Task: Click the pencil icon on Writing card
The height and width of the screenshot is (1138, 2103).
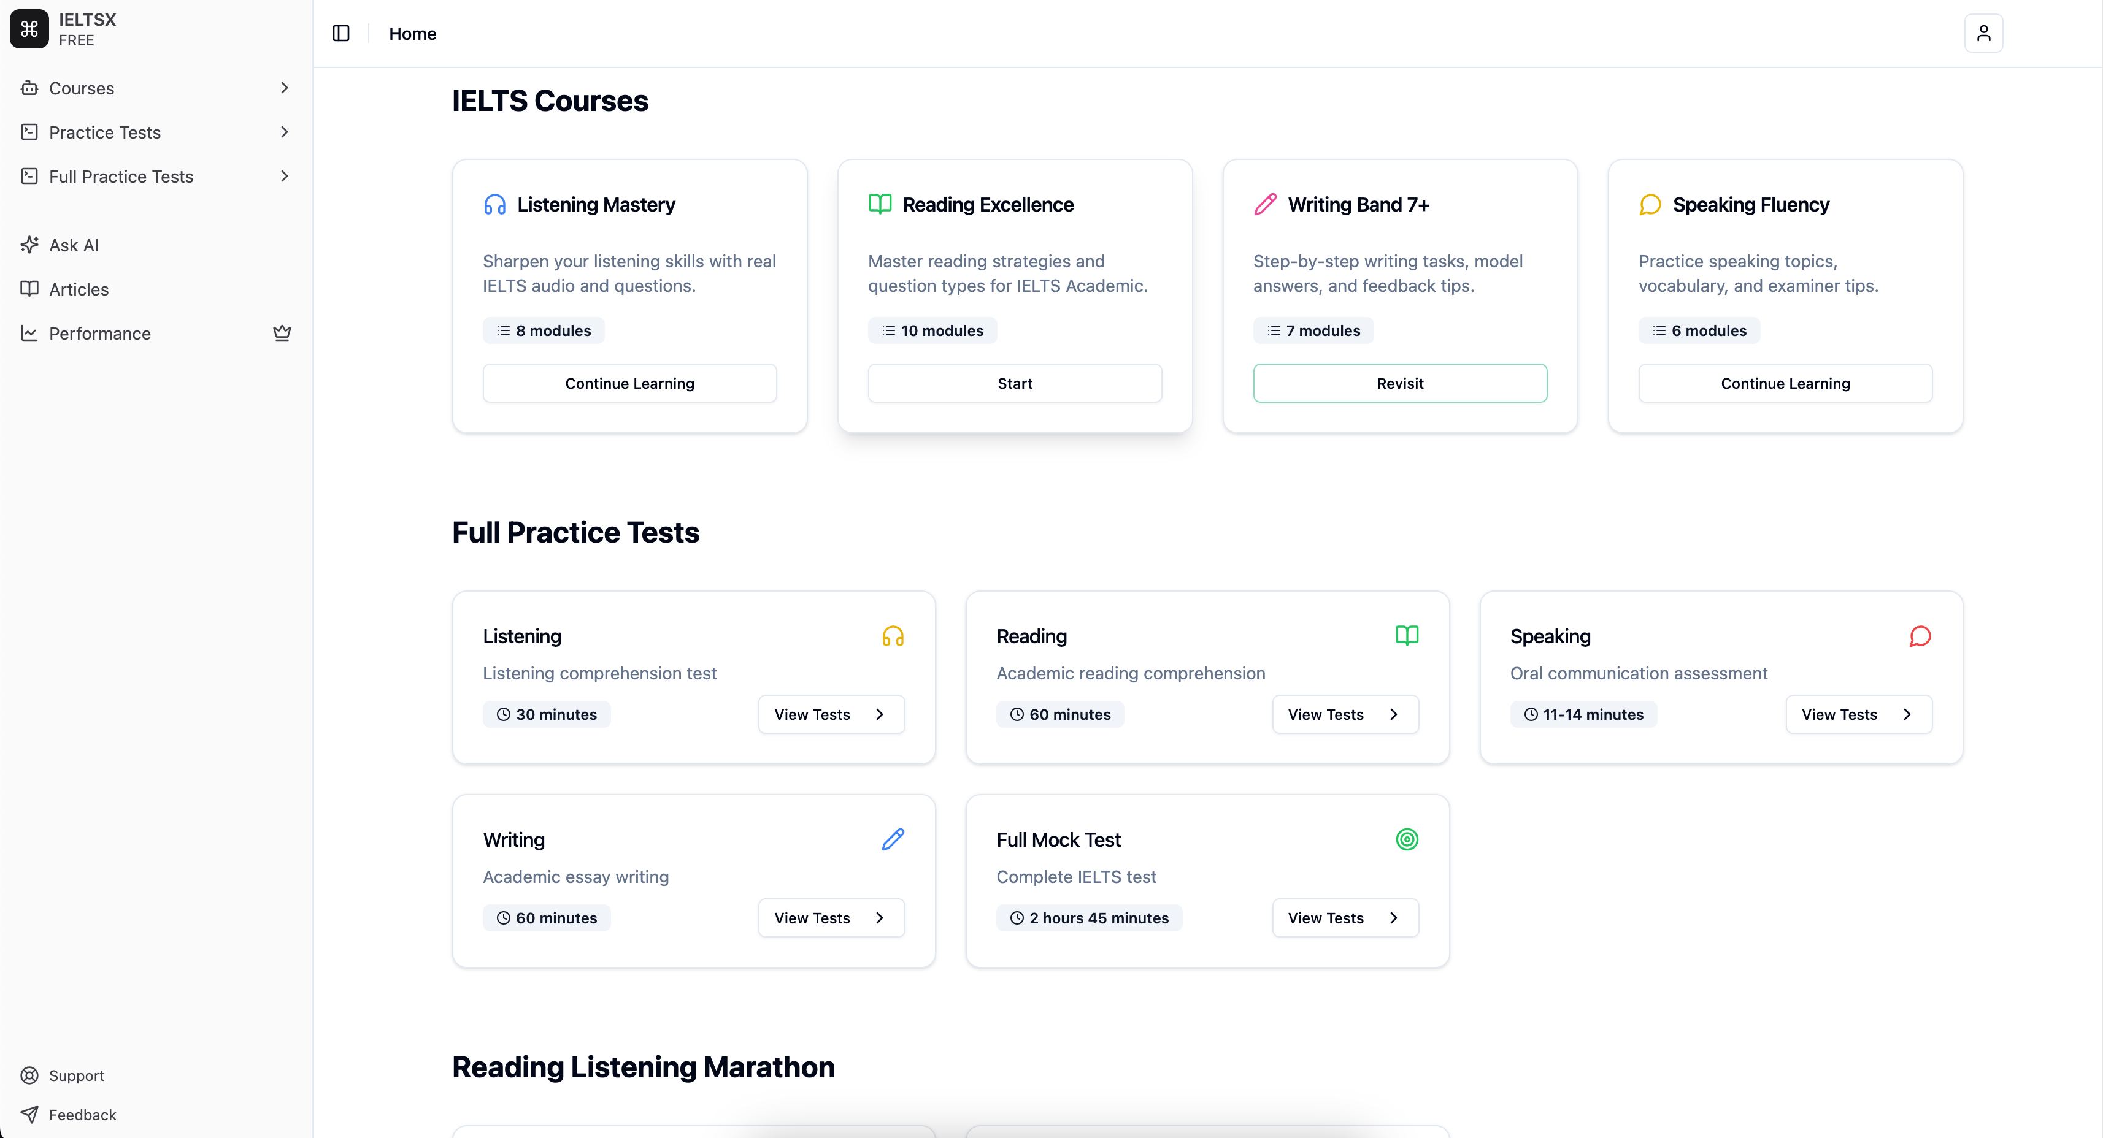Action: [893, 839]
